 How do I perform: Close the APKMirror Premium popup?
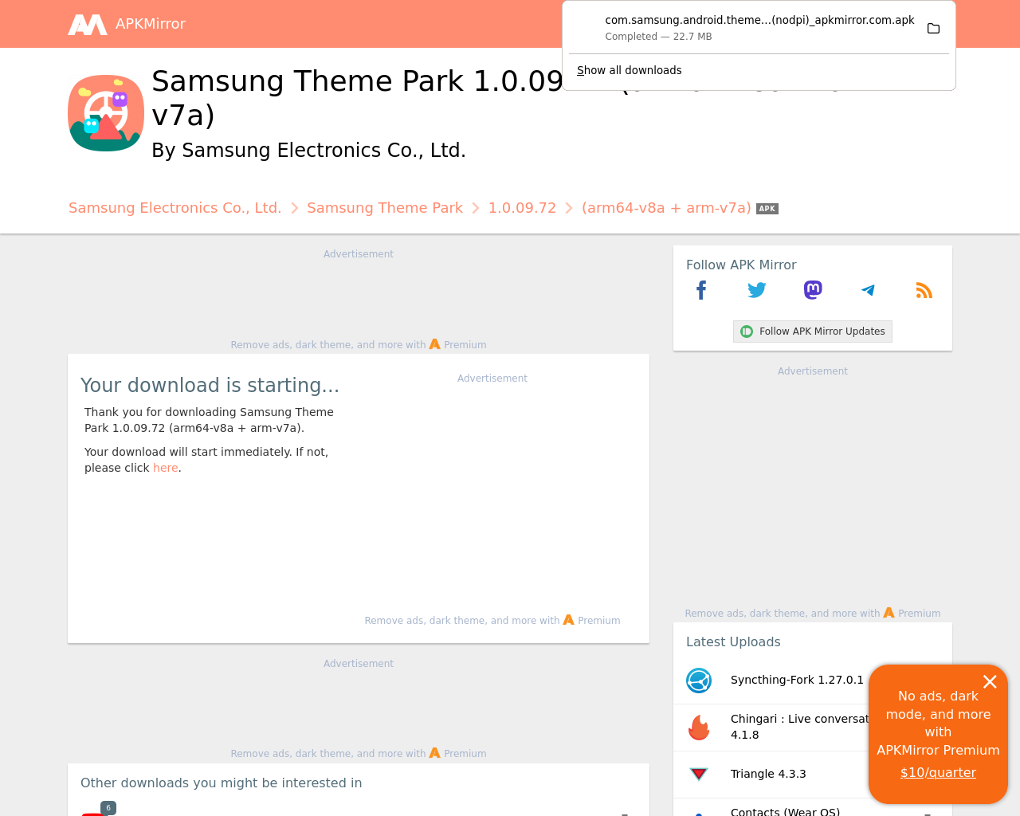tap(990, 681)
